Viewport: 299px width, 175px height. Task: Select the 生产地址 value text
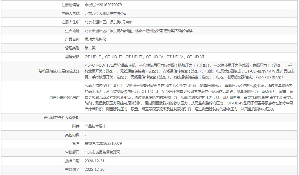coord(139,31)
